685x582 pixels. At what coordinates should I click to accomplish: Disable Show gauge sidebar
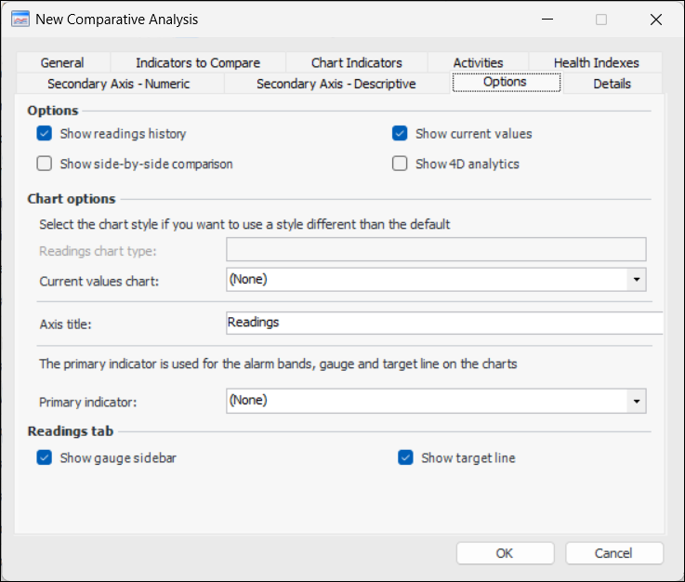[x=45, y=457]
